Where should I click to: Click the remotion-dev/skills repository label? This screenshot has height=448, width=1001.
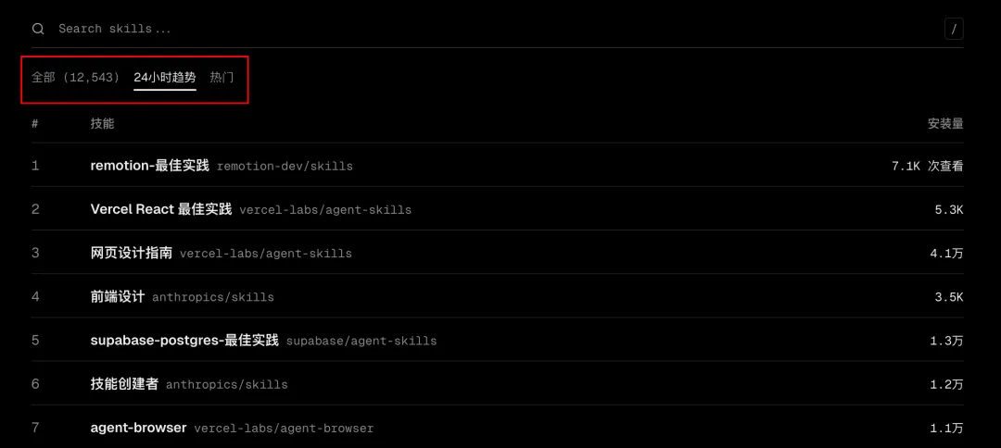click(x=285, y=167)
